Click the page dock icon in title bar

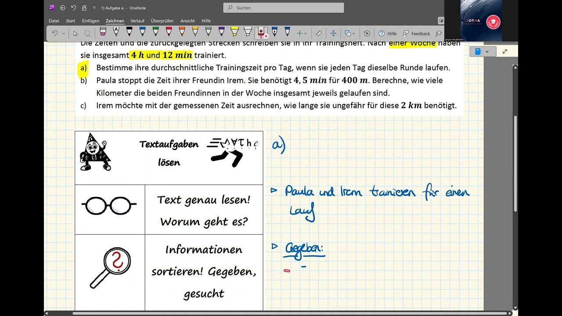(x=83, y=7)
